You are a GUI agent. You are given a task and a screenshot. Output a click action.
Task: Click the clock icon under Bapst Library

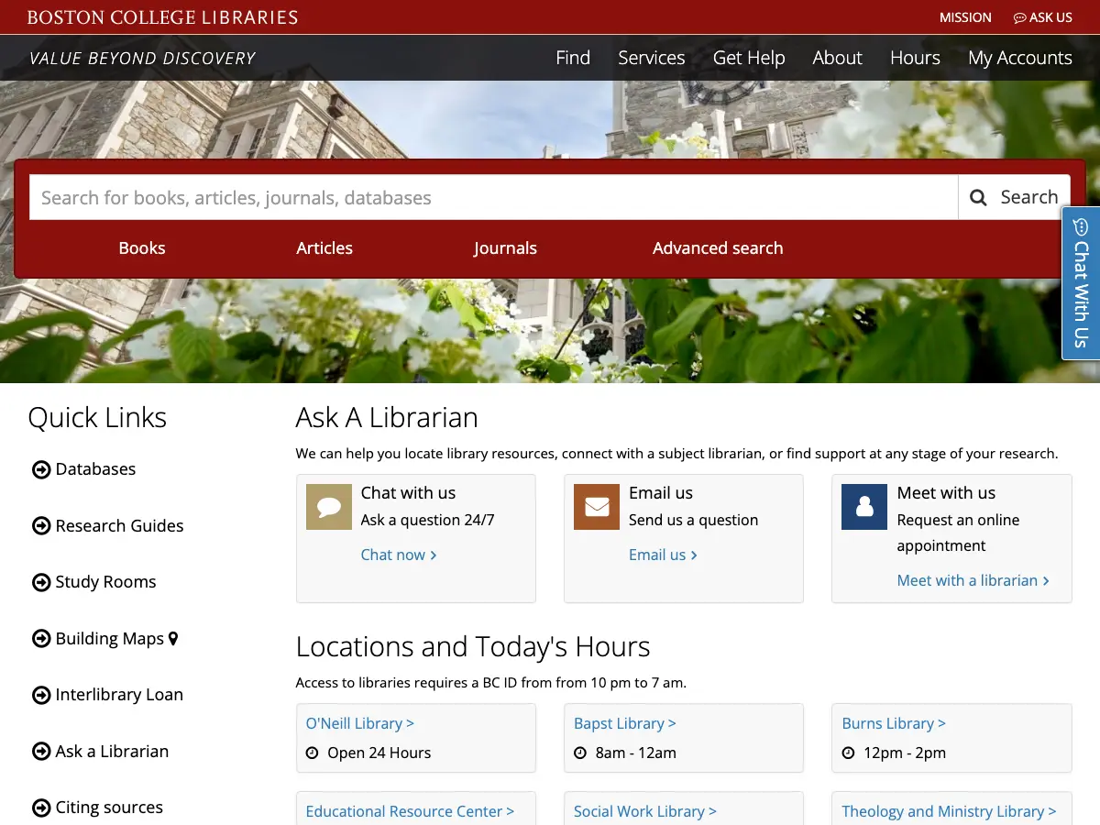coord(579,753)
